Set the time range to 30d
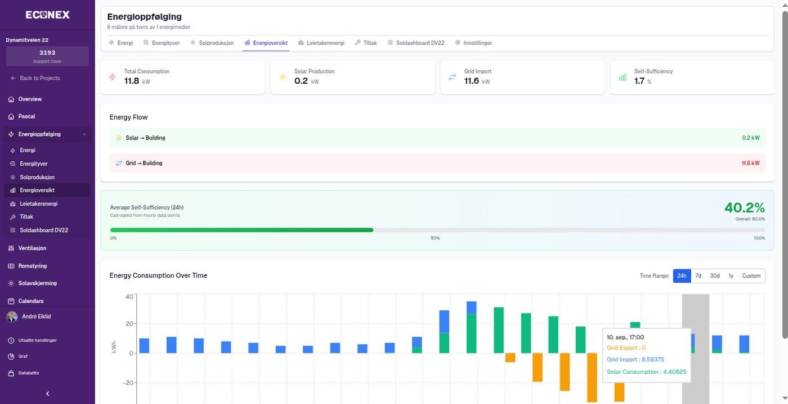Image resolution: width=788 pixels, height=404 pixels. [715, 276]
